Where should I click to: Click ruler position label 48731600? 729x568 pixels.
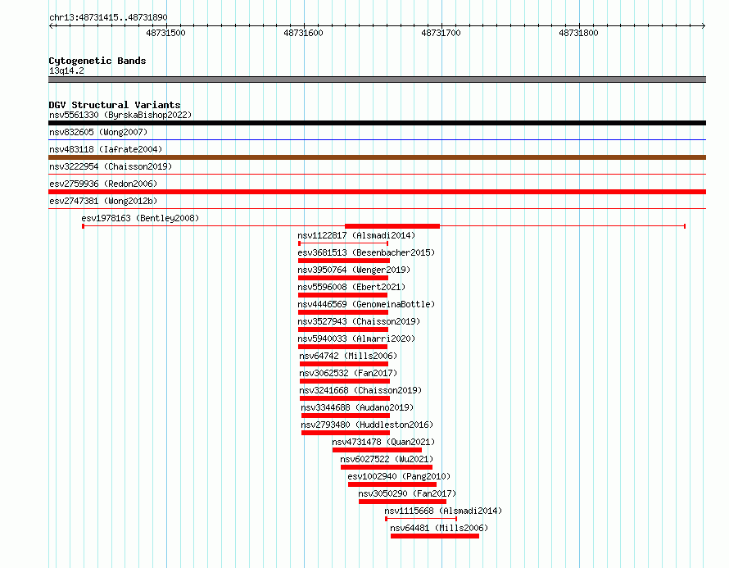pyautogui.click(x=303, y=33)
